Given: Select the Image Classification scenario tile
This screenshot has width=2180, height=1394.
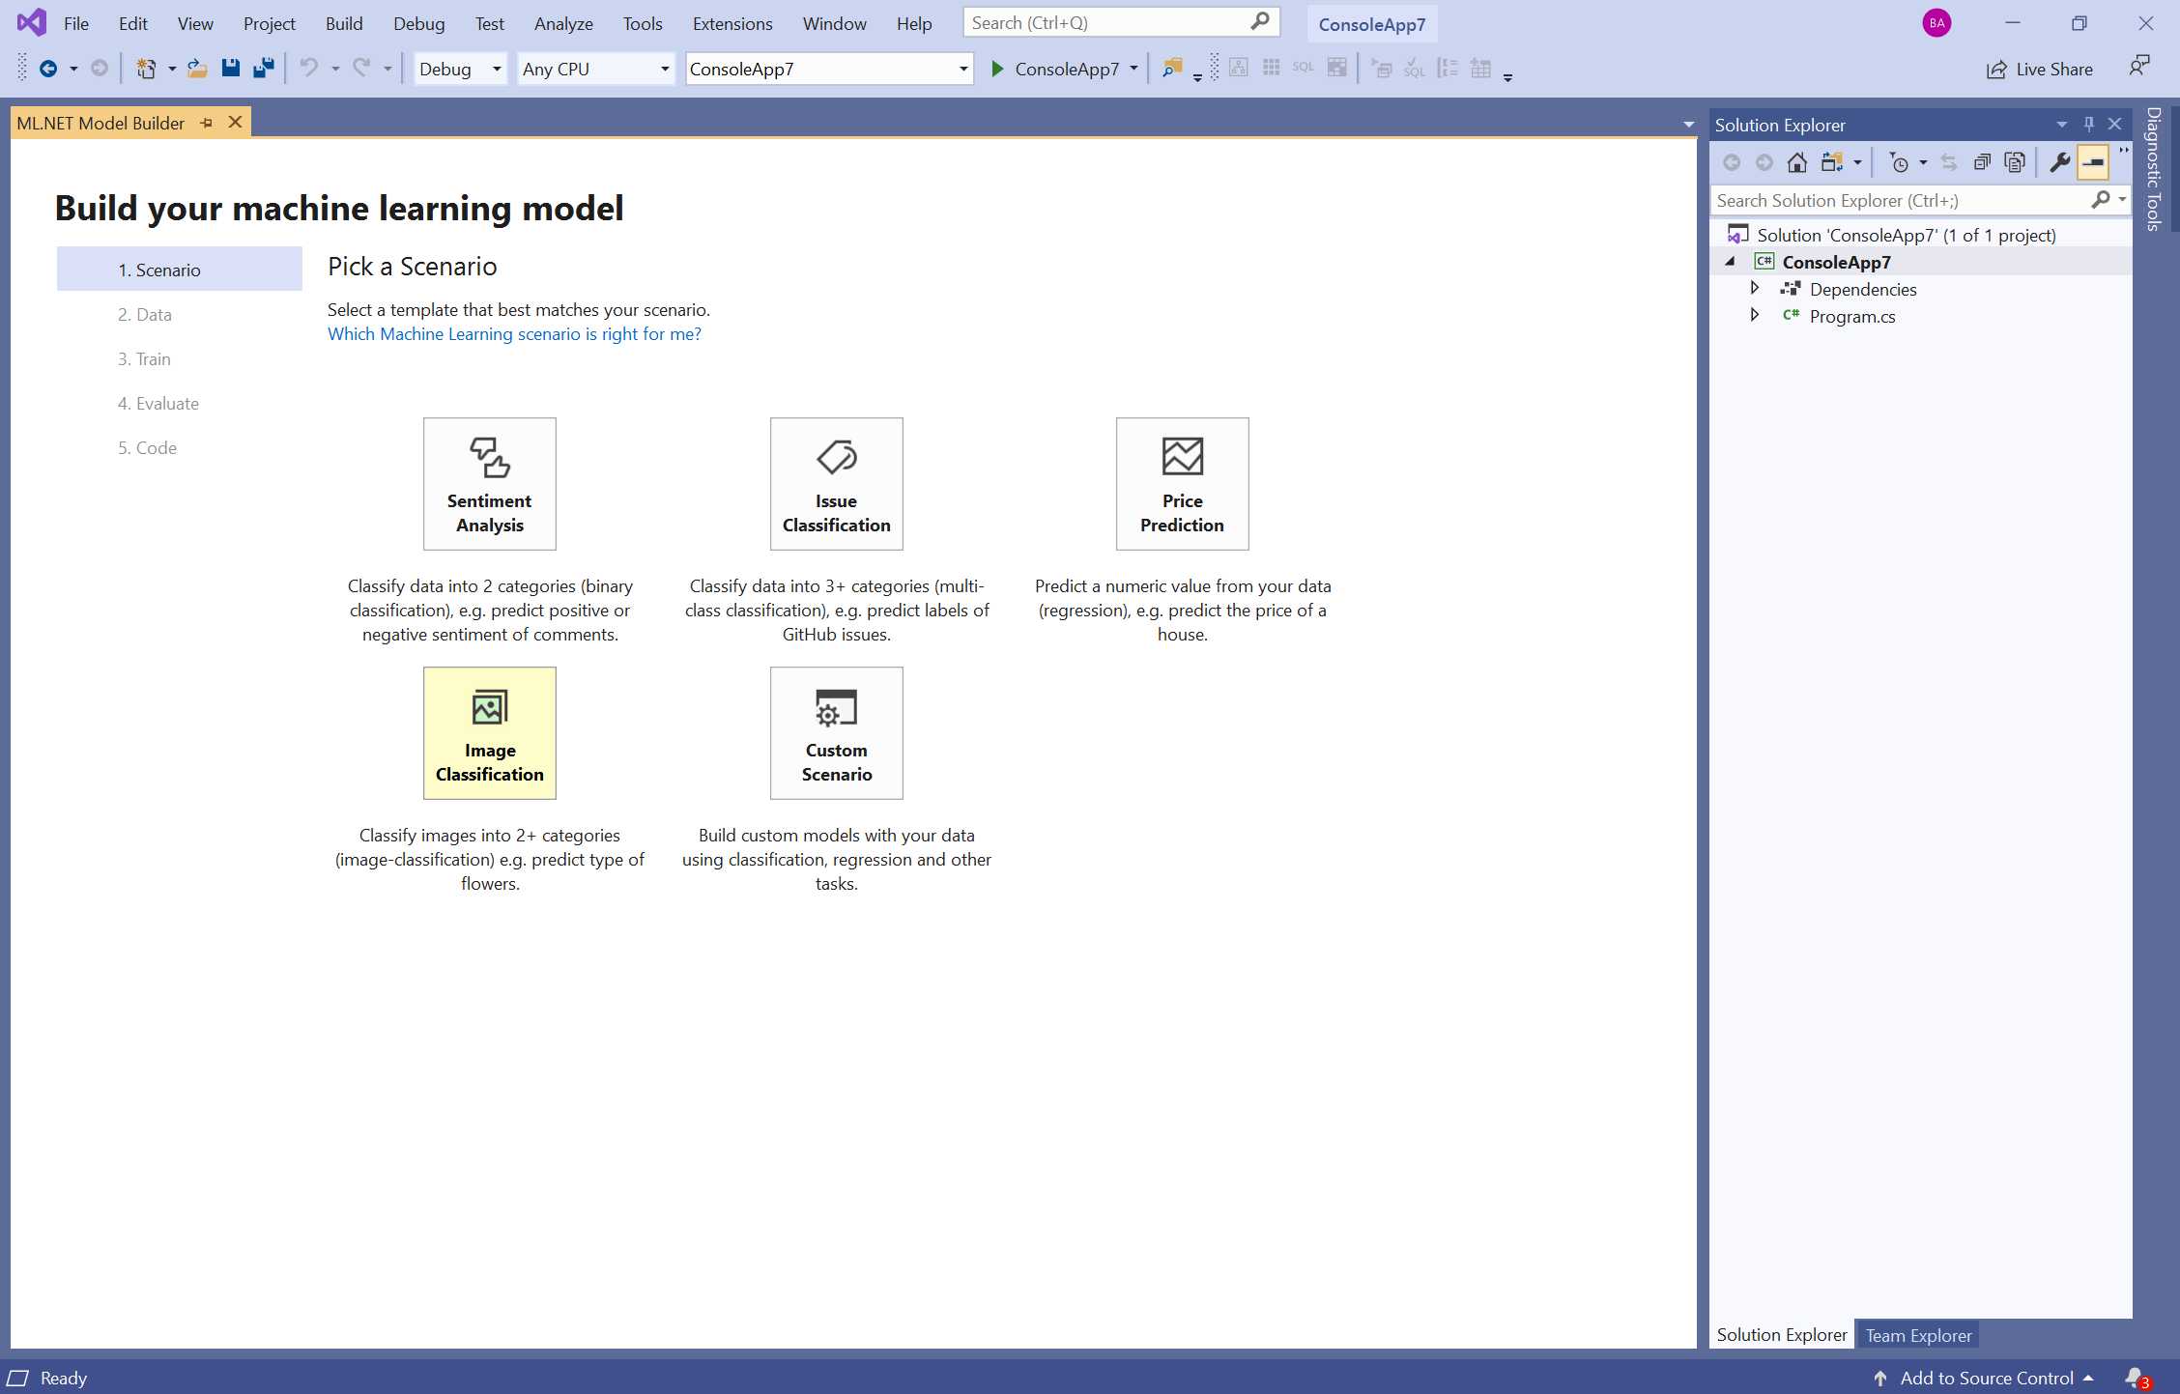Looking at the screenshot, I should 489,733.
